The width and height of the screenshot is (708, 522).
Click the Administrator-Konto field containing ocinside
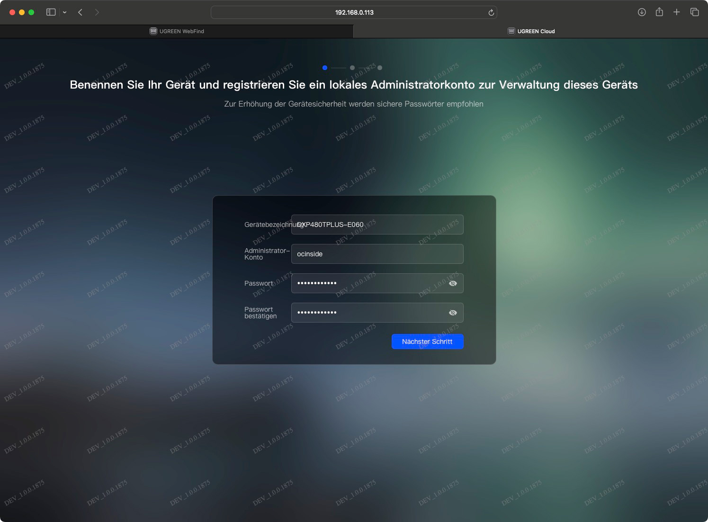pos(377,254)
